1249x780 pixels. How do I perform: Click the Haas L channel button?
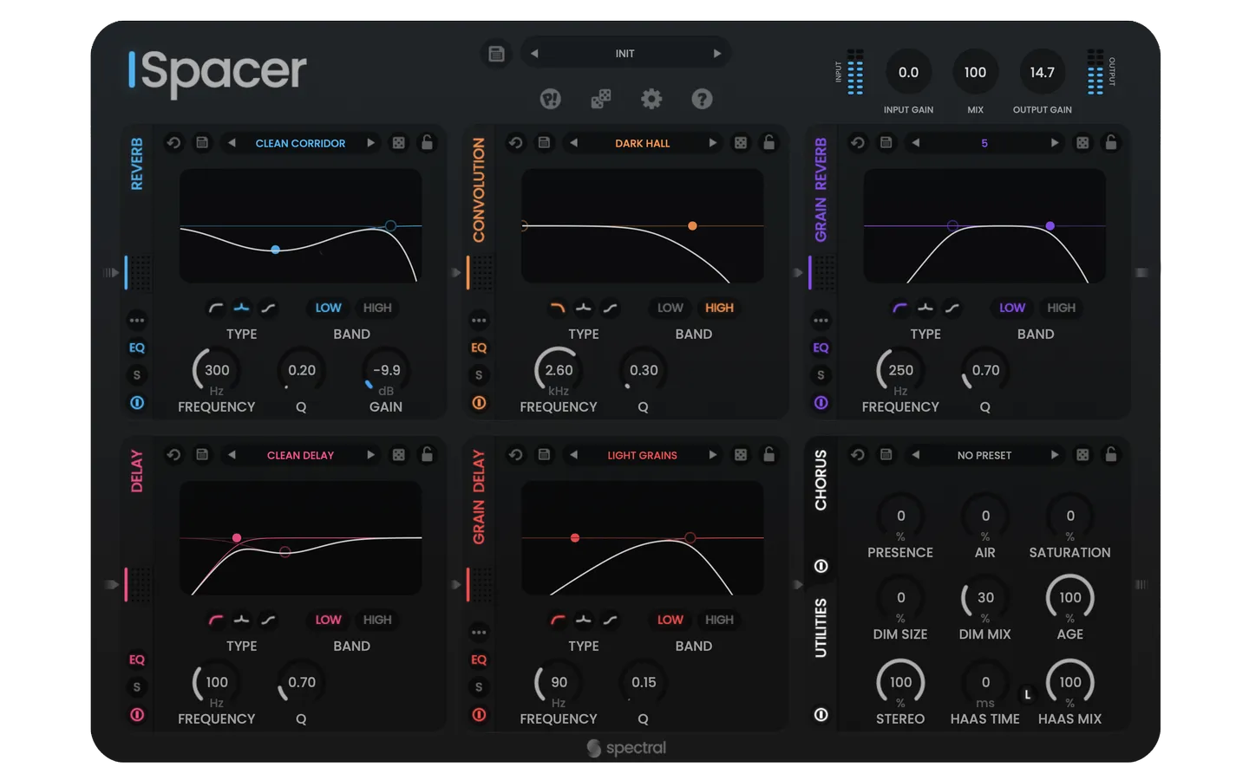pyautogui.click(x=1028, y=694)
